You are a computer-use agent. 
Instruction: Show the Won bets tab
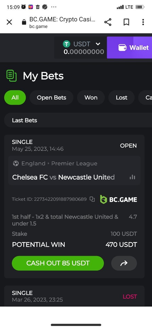click(91, 98)
